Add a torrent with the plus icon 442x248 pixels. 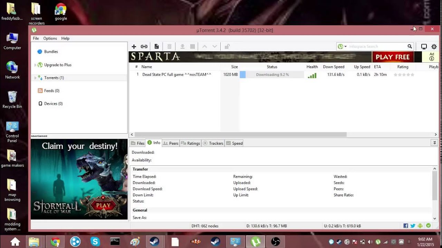point(134,46)
